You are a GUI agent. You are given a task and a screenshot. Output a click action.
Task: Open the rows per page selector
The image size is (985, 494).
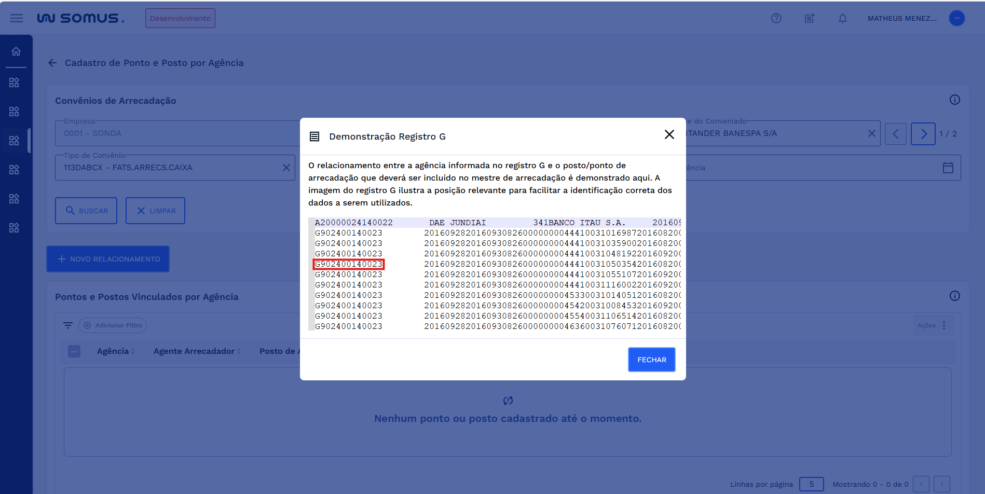811,484
